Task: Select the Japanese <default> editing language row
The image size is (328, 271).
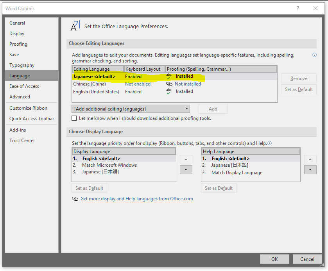Action: [174, 77]
